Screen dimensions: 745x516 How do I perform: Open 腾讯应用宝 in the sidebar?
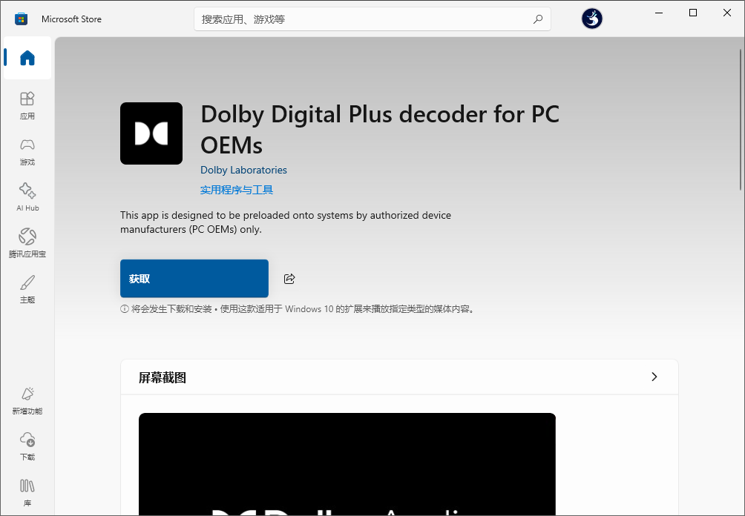[x=27, y=243]
